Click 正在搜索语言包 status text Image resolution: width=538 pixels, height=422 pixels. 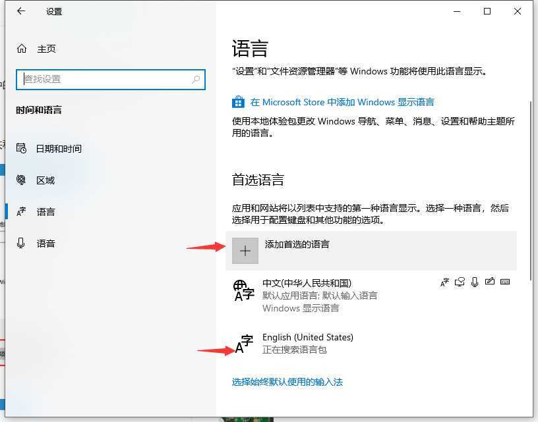295,350
